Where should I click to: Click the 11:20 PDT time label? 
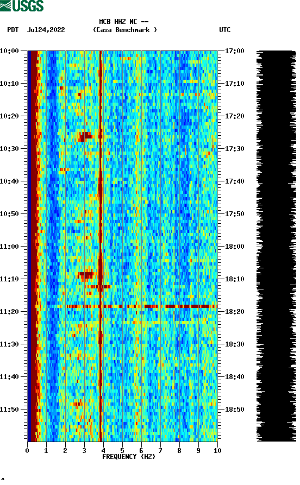(10, 312)
